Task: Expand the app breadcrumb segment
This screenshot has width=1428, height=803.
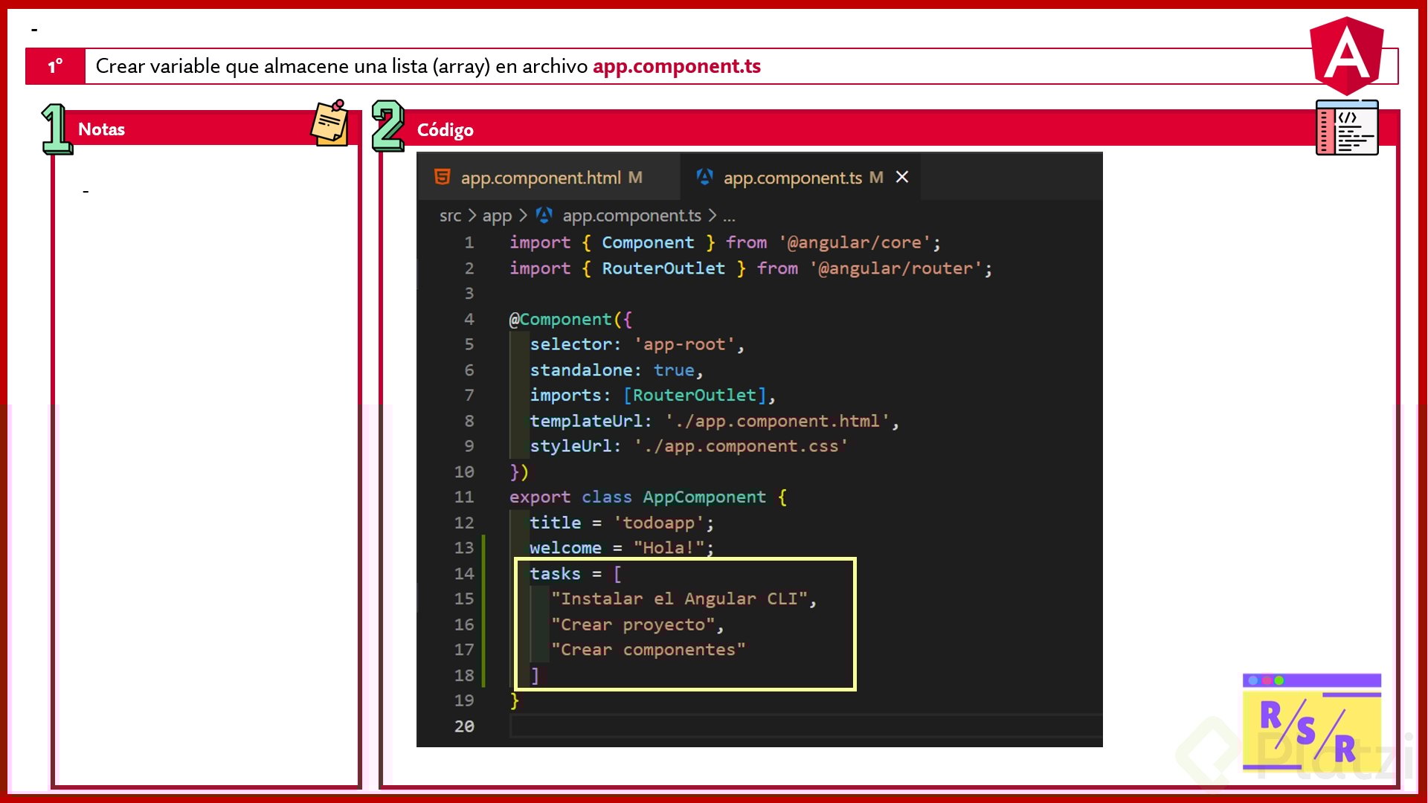Action: click(x=497, y=216)
